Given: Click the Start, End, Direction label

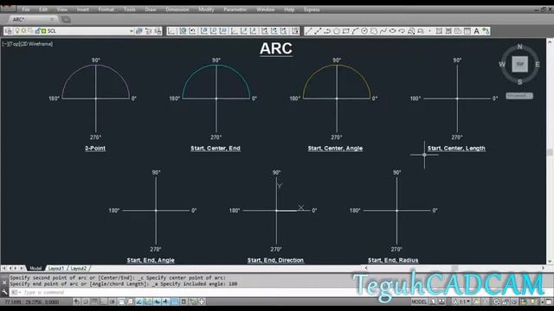Looking at the screenshot, I should tap(275, 260).
